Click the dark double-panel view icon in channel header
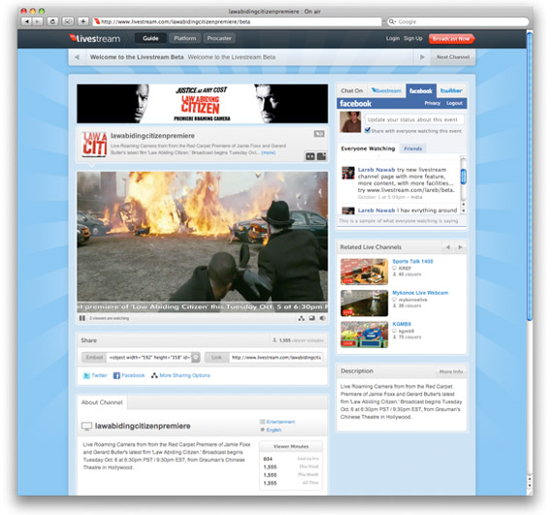The height and width of the screenshot is (515, 553). point(310,156)
